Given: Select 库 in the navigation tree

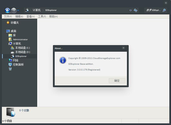Looking at the screenshot, I should click(15, 35).
